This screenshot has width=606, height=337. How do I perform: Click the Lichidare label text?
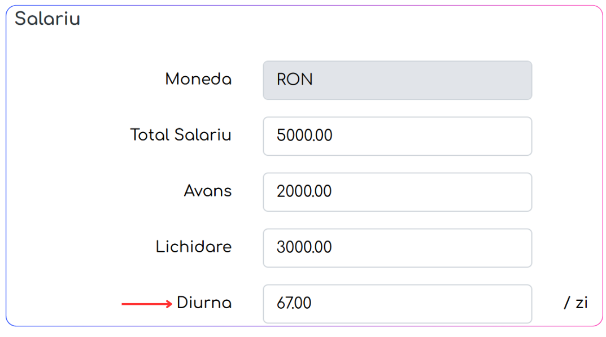click(194, 247)
